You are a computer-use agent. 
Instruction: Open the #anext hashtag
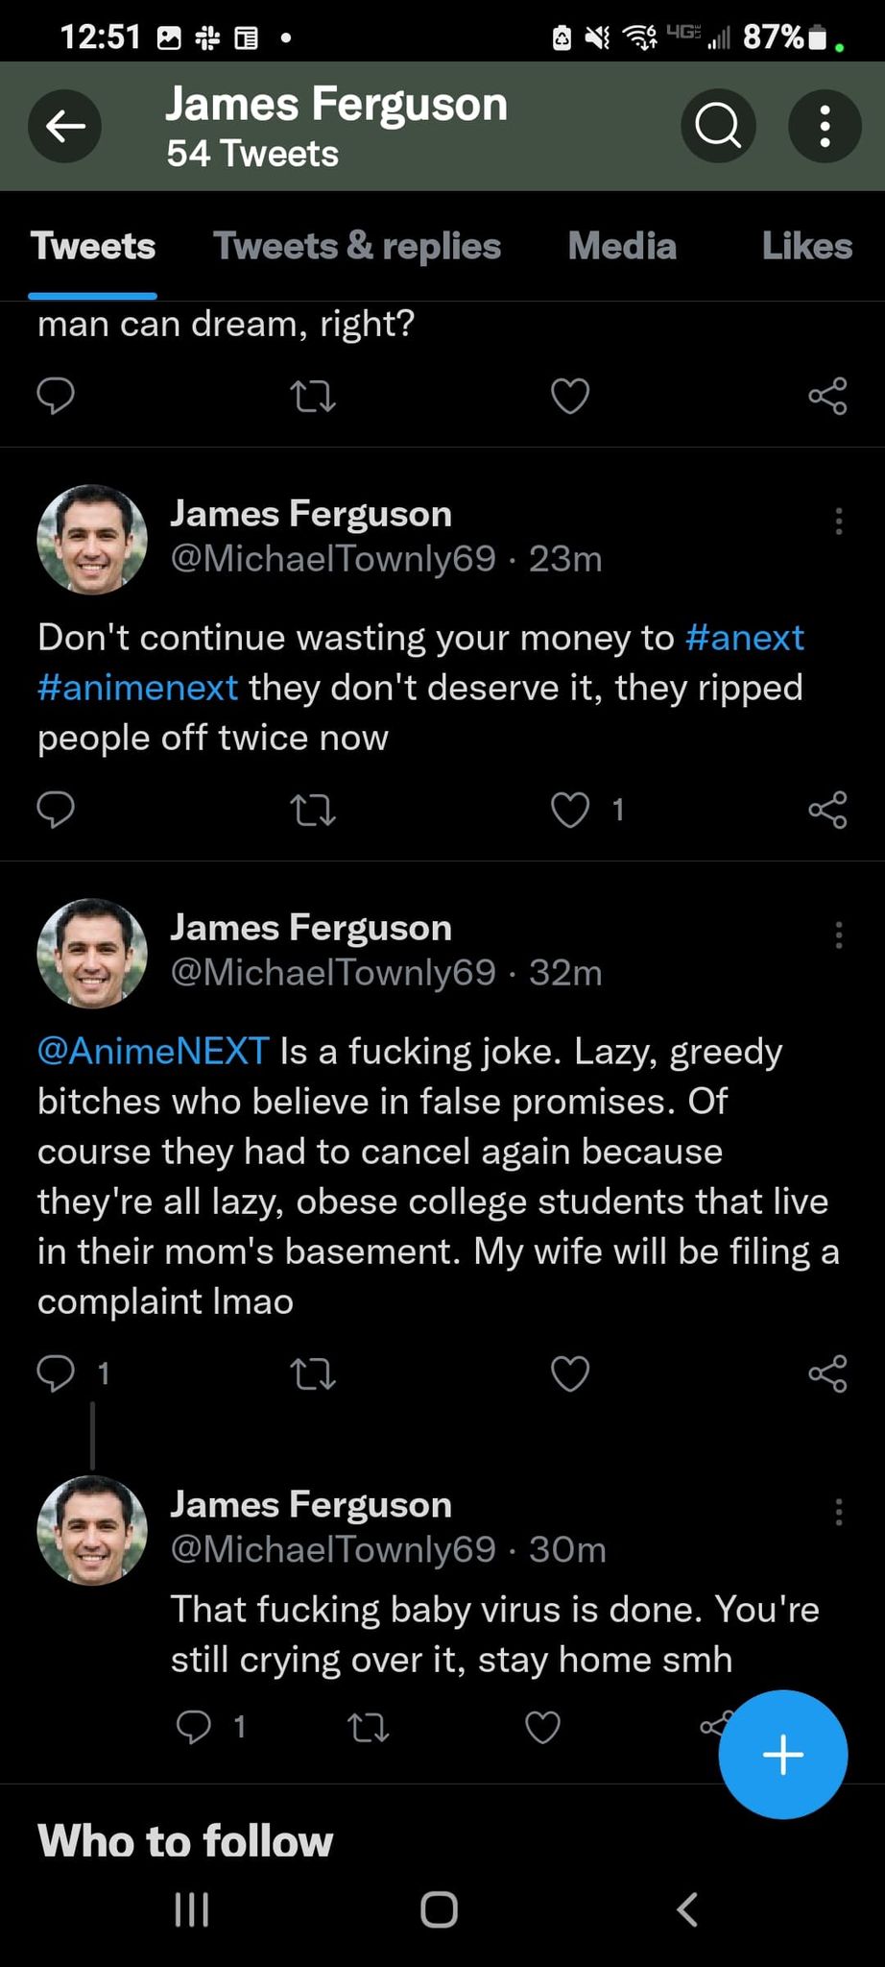tap(745, 638)
